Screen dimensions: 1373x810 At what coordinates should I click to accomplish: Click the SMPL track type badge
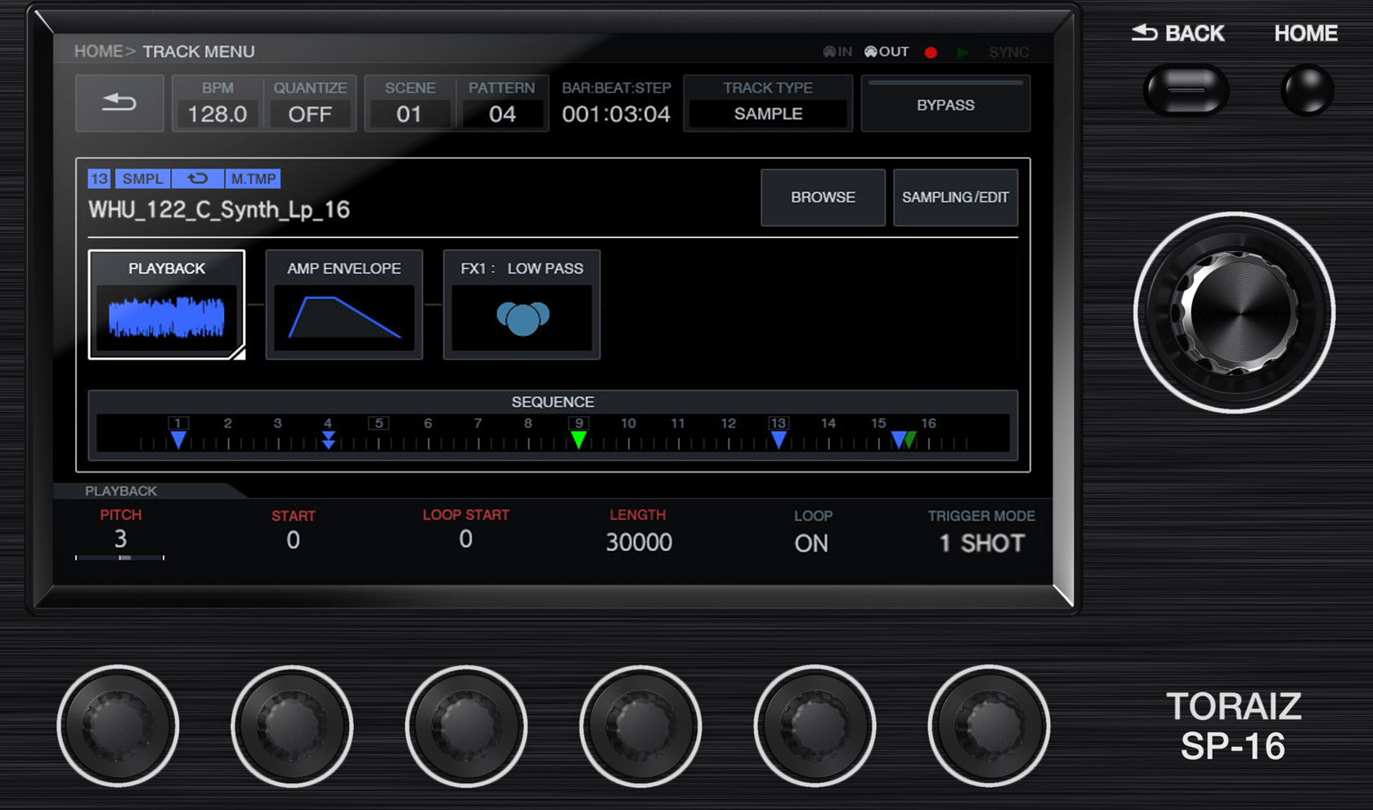pyautogui.click(x=141, y=177)
